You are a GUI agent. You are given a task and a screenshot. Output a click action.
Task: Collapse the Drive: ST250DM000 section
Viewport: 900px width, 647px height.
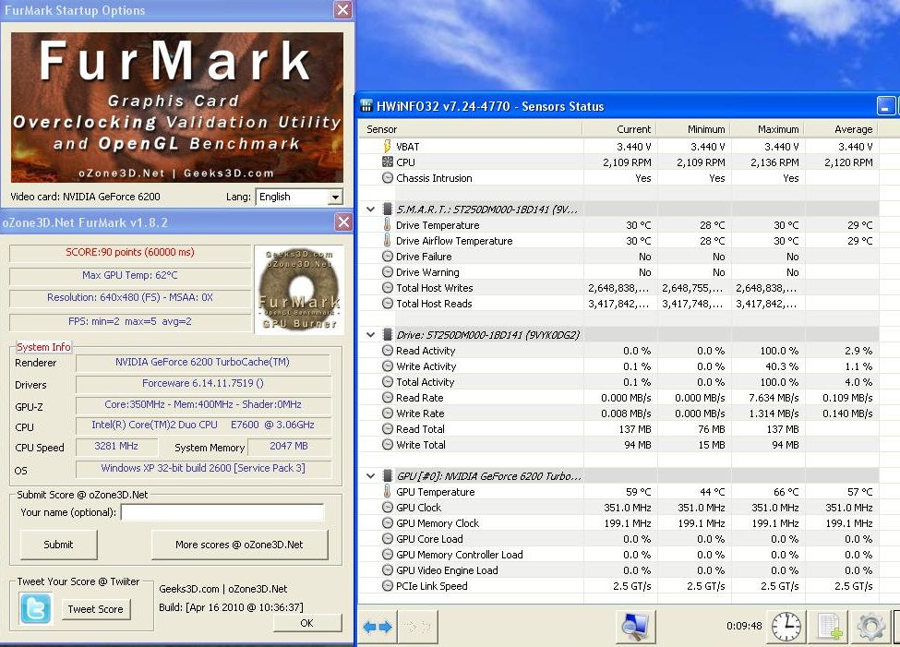pos(371,334)
